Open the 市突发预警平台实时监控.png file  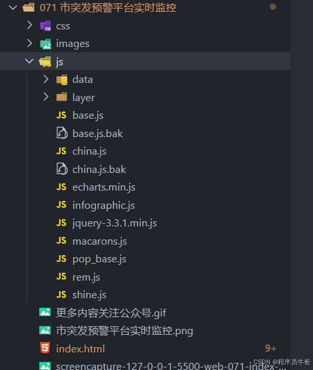[x=125, y=331]
